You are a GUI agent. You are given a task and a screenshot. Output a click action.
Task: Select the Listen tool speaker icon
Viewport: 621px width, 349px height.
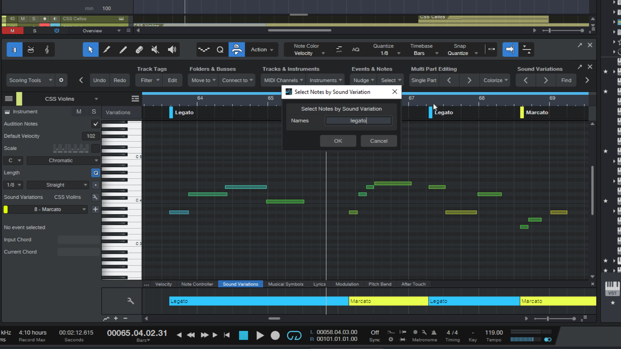point(171,49)
